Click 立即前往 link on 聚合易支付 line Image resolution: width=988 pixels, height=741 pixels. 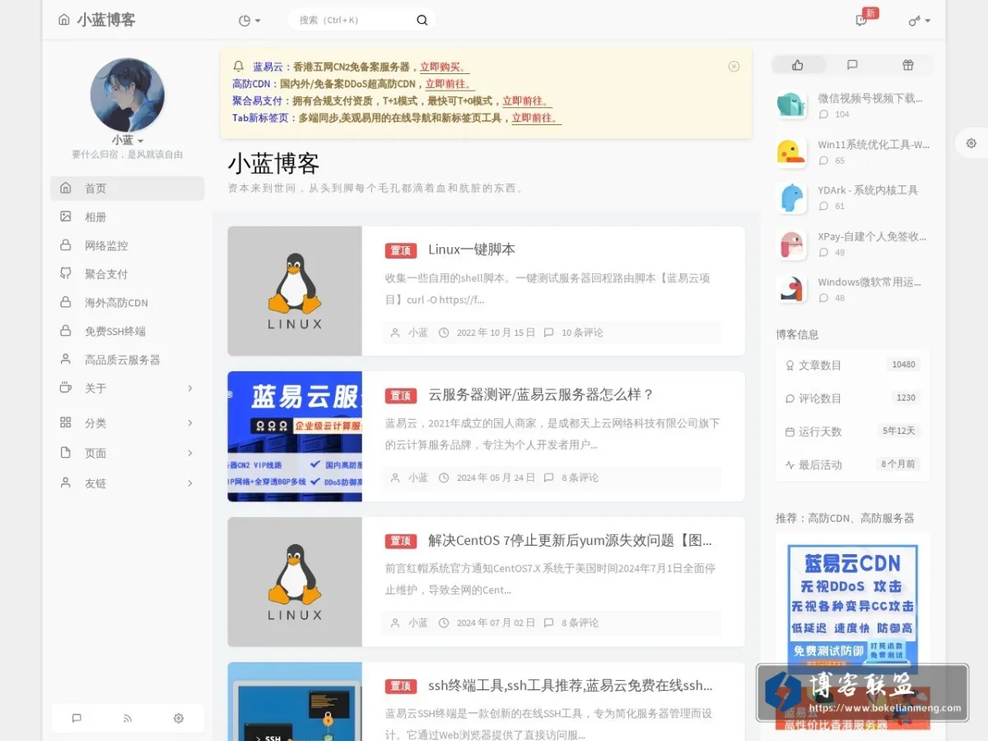pyautogui.click(x=527, y=101)
